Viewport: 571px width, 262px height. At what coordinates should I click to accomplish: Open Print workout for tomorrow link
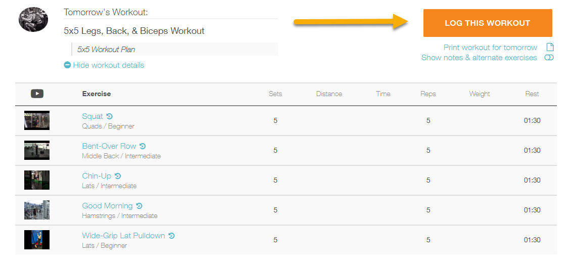[490, 48]
